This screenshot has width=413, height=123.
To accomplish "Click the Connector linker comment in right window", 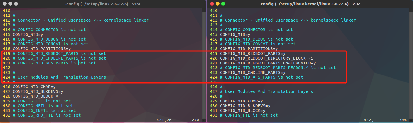I will coord(288,20).
